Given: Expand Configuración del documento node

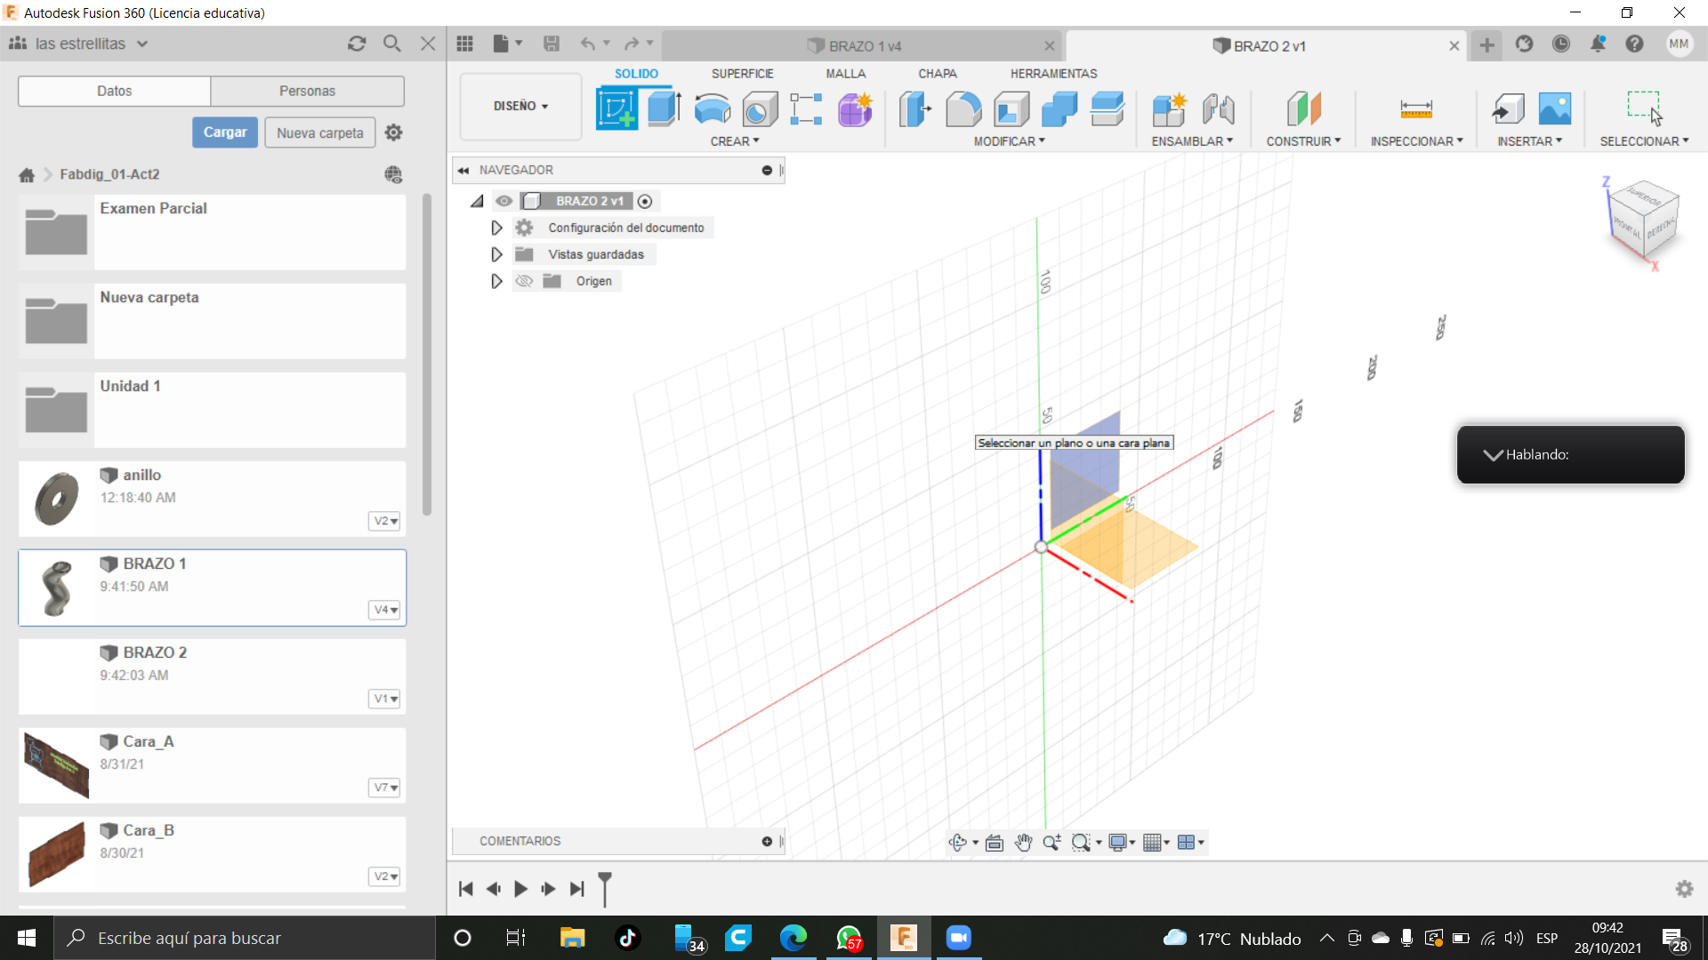Looking at the screenshot, I should [496, 228].
